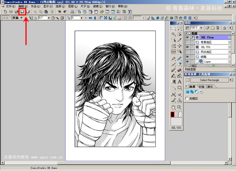Viewport: 236px width, 171px height.
Task: Select the Pen nib tool
Action: click(173, 58)
